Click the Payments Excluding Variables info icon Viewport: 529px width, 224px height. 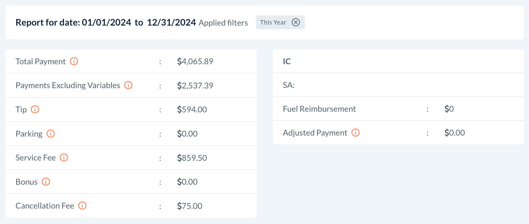tap(128, 85)
